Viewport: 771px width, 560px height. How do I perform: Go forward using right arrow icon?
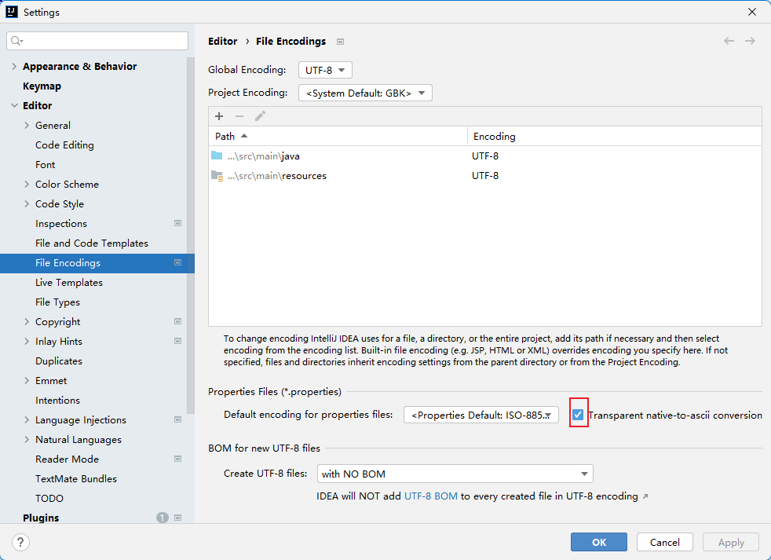click(x=750, y=41)
